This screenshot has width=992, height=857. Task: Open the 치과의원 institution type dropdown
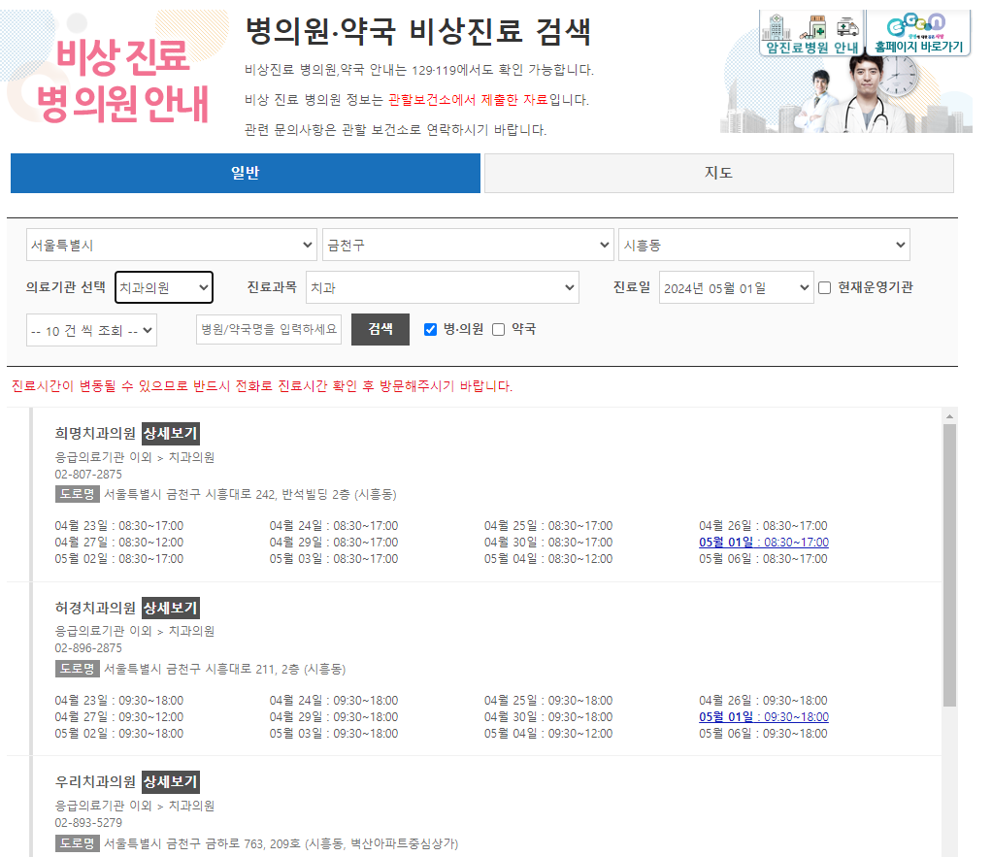(x=164, y=288)
